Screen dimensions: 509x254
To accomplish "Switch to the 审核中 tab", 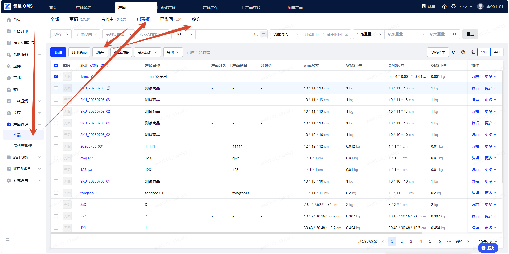I will click(113, 19).
